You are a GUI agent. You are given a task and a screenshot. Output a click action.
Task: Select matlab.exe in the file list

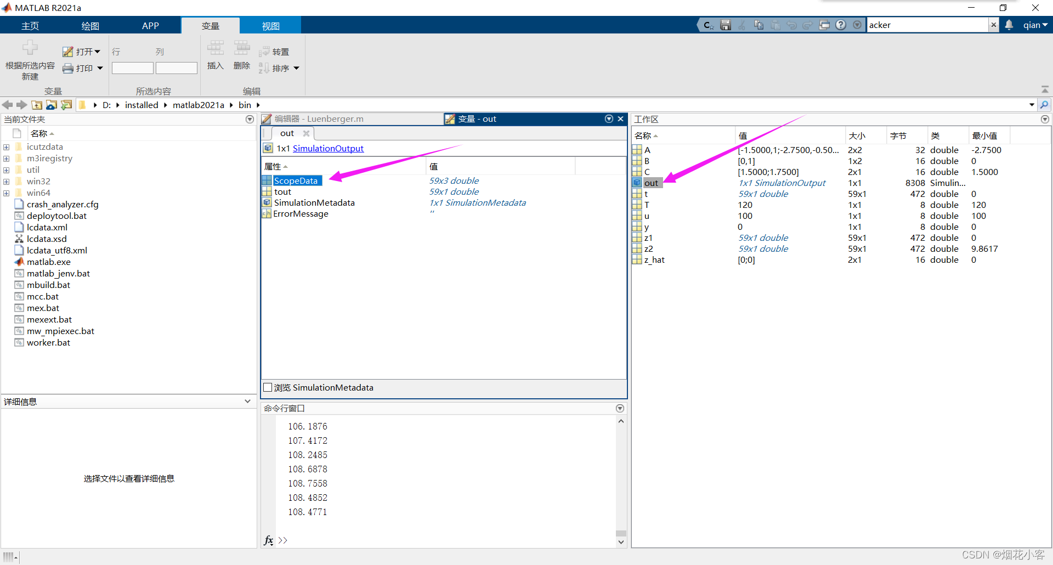[x=48, y=262]
